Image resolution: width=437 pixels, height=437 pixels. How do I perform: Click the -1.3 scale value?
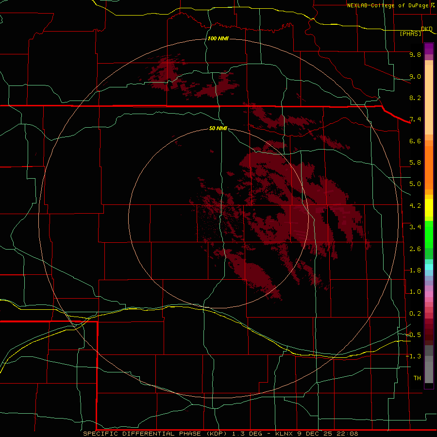pyautogui.click(x=414, y=356)
